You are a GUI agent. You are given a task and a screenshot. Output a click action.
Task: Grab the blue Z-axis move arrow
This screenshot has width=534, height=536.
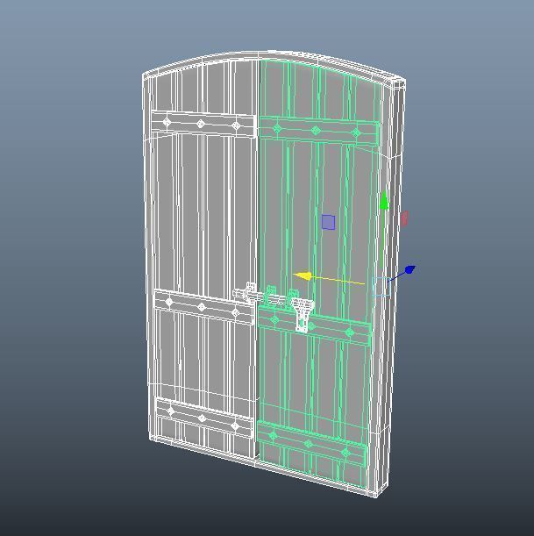click(x=409, y=269)
